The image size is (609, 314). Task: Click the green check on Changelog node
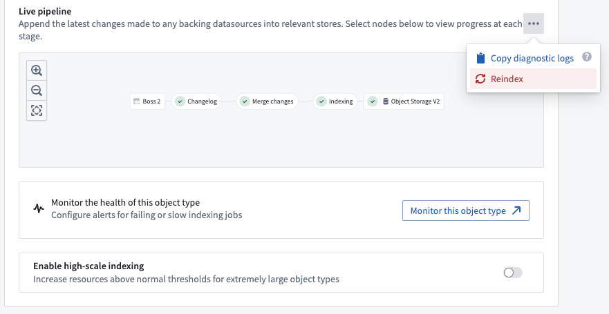[x=179, y=101]
